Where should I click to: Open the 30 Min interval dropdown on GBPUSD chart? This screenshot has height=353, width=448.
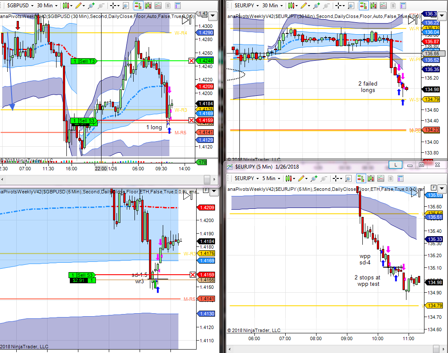pos(47,6)
